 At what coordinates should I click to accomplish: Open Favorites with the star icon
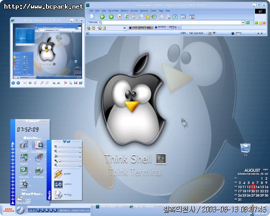[x=147, y=17]
